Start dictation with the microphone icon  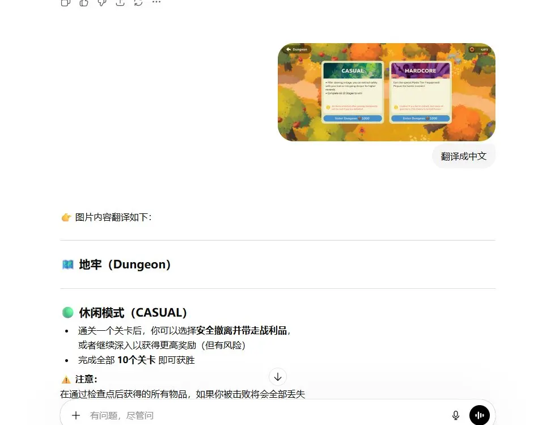pos(456,415)
